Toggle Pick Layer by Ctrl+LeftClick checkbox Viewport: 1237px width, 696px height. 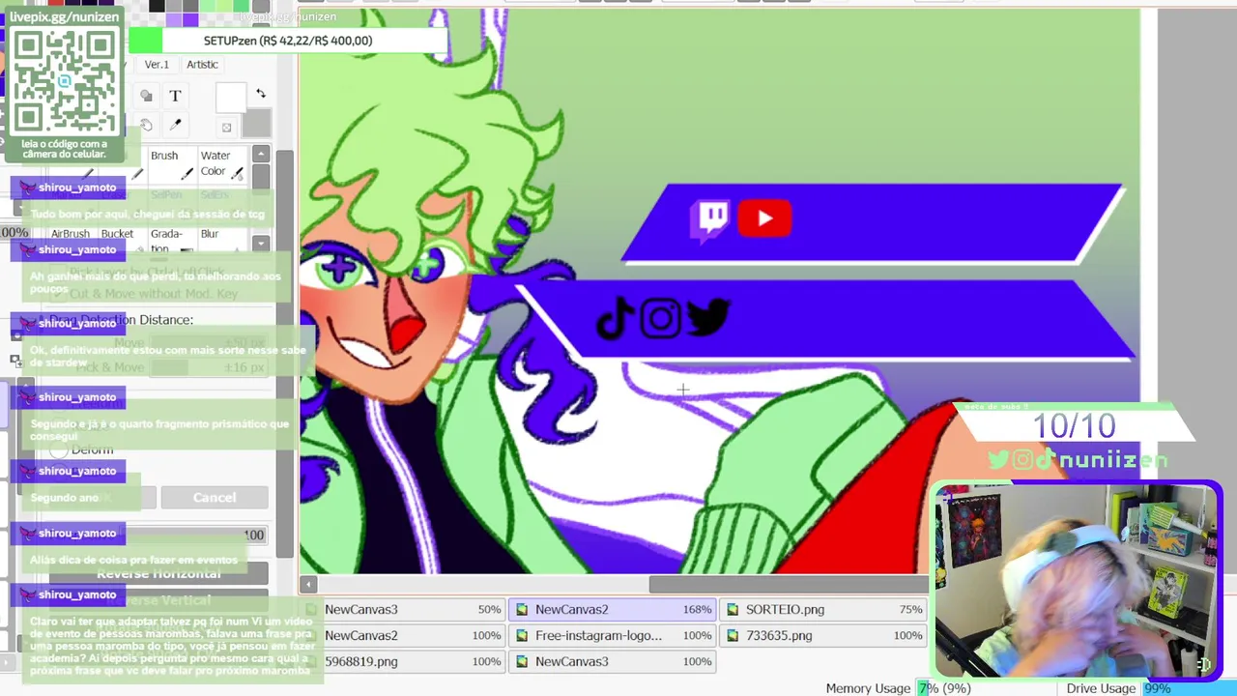(59, 273)
